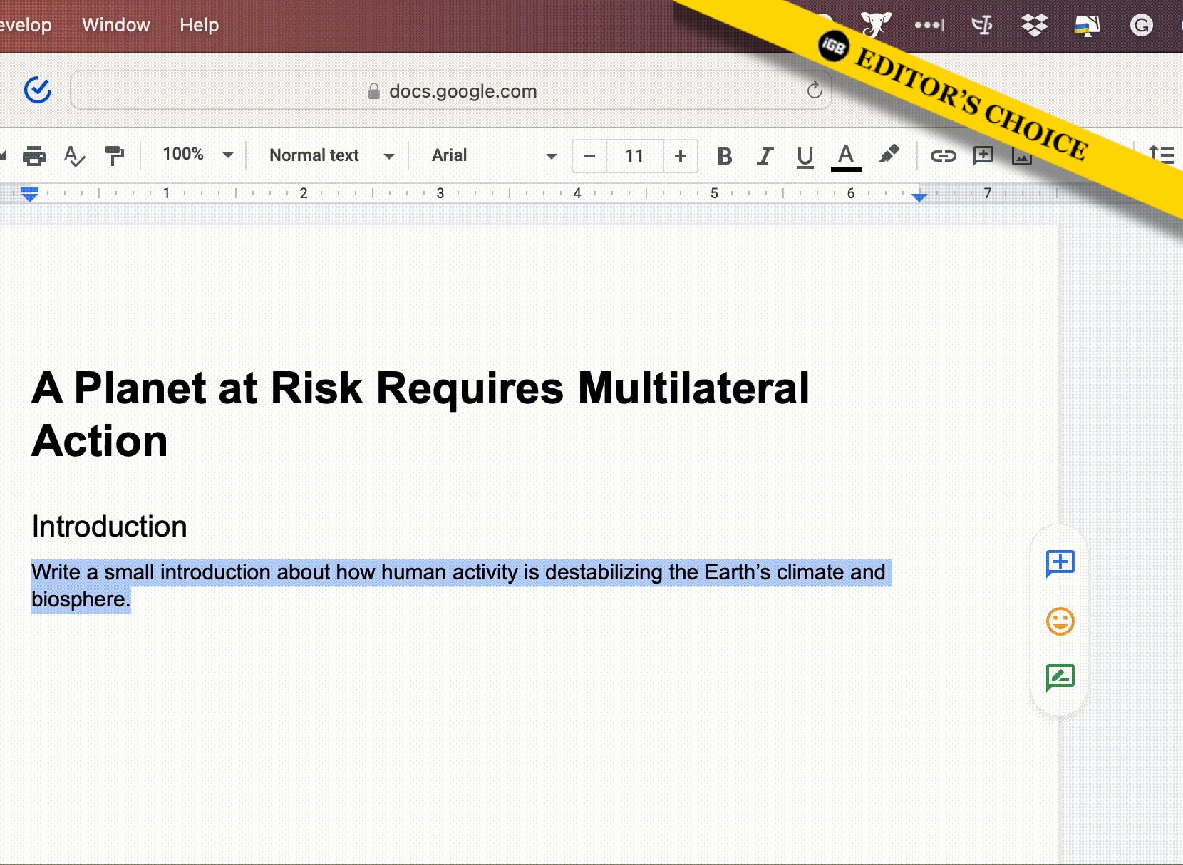Click the emoji reaction side button
This screenshot has width=1183, height=865.
click(x=1060, y=621)
